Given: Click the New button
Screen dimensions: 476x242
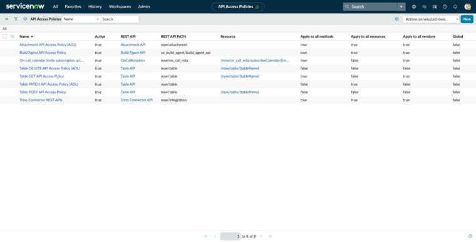Looking at the screenshot, I should coord(467,19).
